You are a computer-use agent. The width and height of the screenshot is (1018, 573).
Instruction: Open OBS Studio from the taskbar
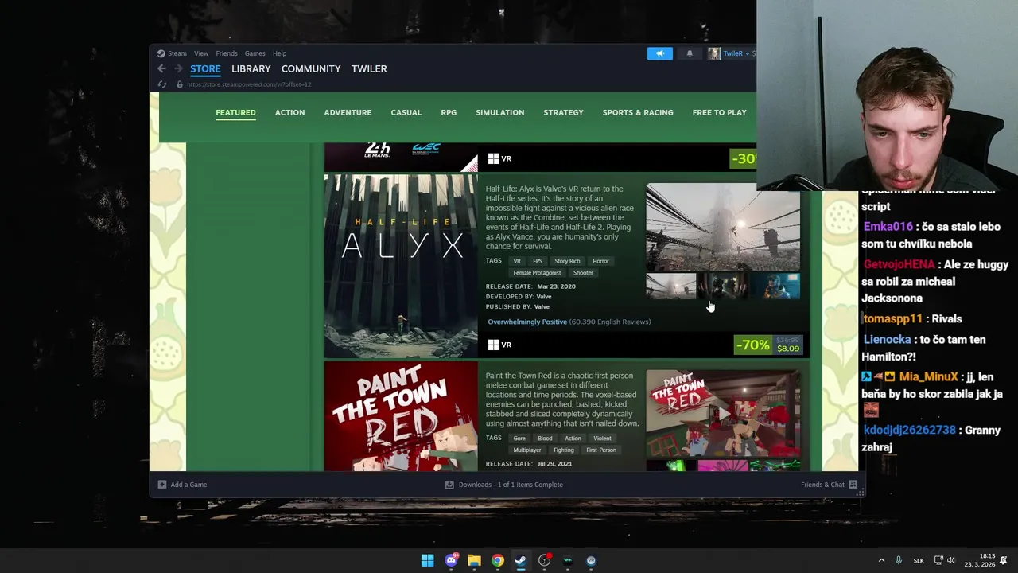(x=544, y=561)
